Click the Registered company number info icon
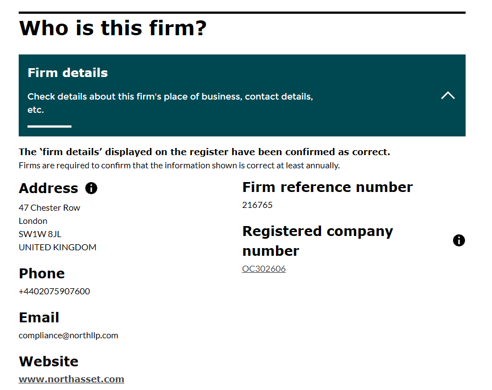This screenshot has width=492, height=390. pyautogui.click(x=459, y=240)
